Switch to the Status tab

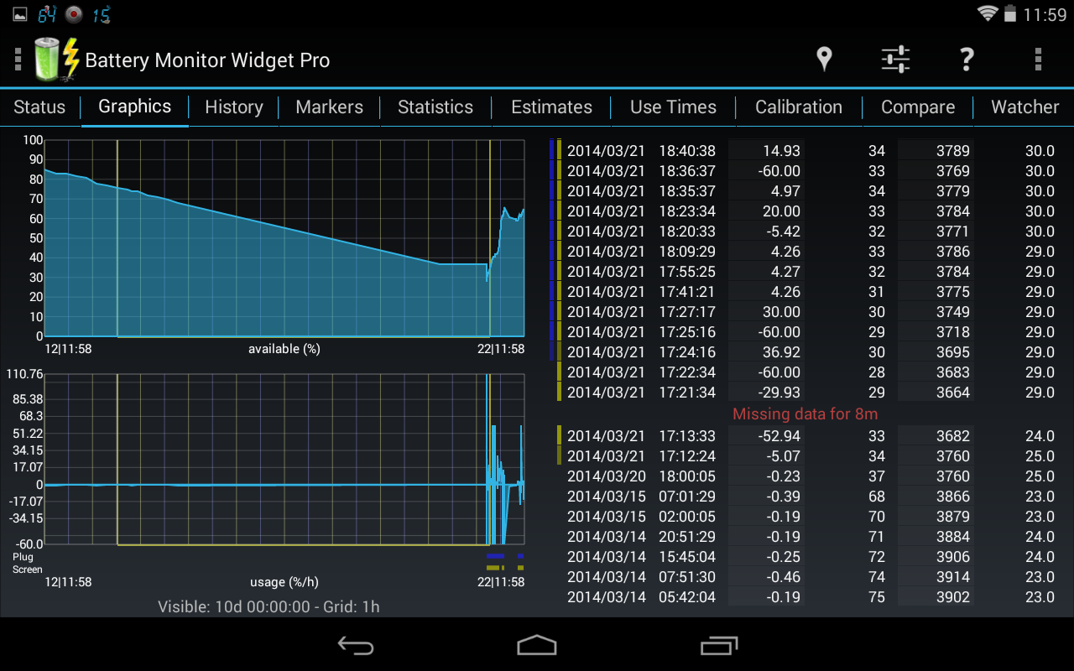(x=39, y=107)
